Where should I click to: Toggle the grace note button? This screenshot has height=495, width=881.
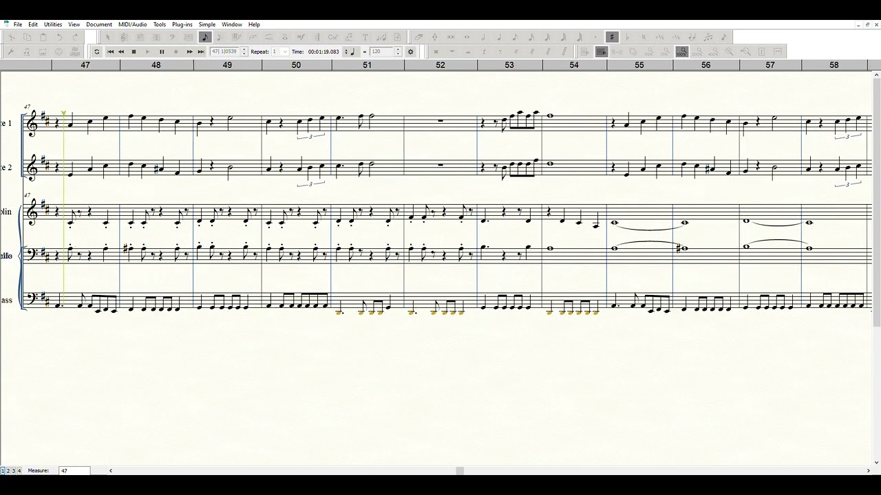pos(723,37)
